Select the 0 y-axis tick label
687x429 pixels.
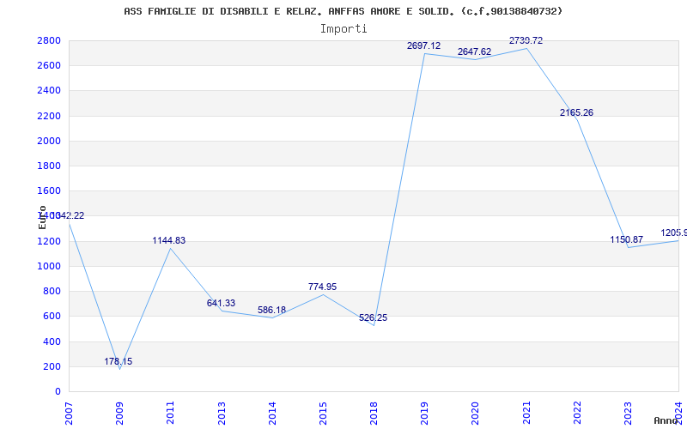pos(58,391)
